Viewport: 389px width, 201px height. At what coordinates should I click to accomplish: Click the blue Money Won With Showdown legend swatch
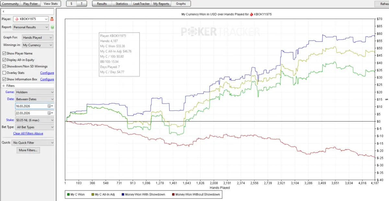[122, 194]
